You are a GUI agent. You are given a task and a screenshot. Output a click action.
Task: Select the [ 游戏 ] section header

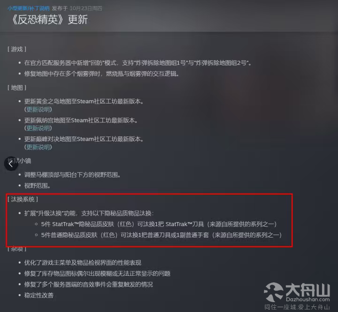[17, 49]
